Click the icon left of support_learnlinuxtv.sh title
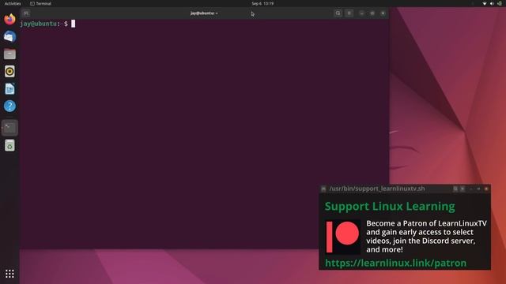The width and height of the screenshot is (506, 284). [323, 189]
